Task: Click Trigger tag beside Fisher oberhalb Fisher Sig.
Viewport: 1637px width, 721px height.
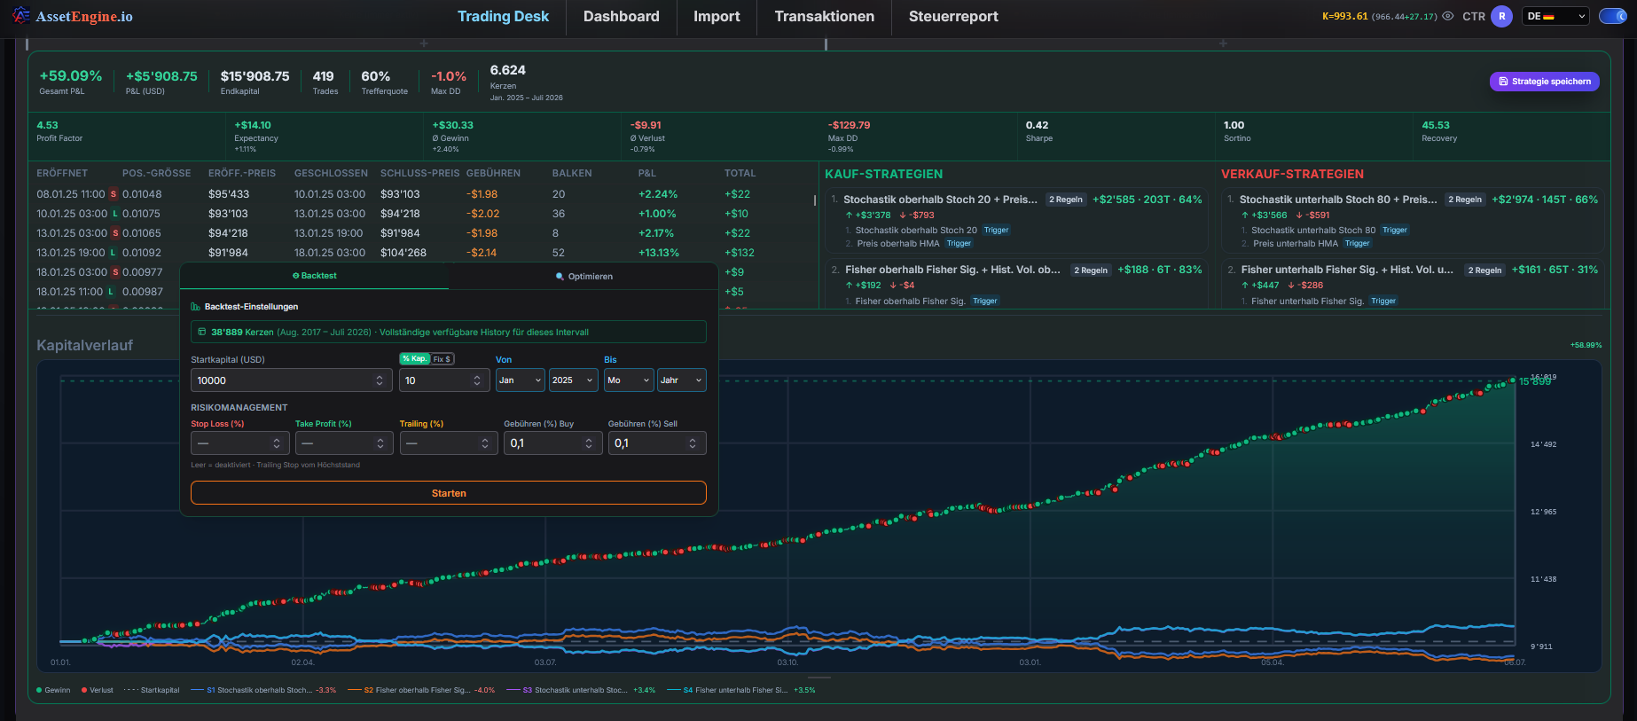Action: 984,302
